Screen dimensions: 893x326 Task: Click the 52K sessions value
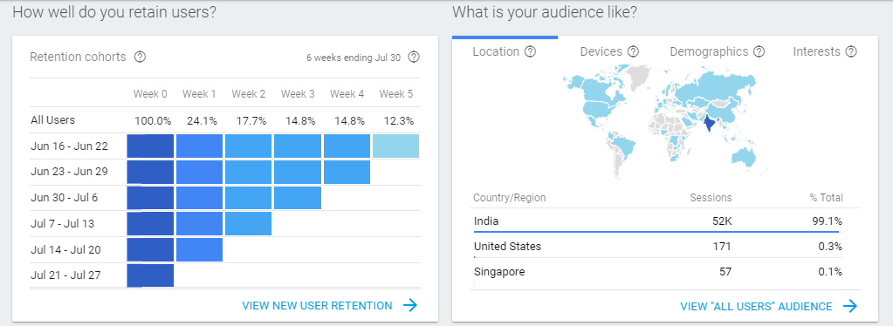tap(721, 221)
